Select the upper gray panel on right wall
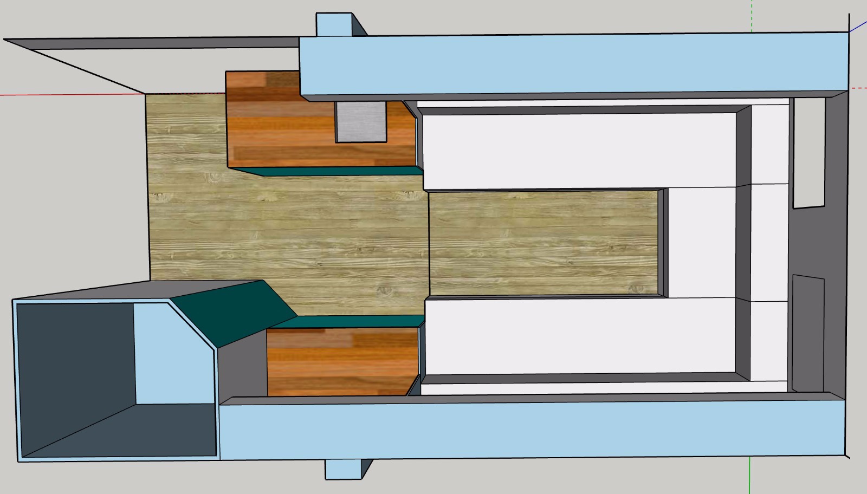This screenshot has width=867, height=494. pos(808,153)
